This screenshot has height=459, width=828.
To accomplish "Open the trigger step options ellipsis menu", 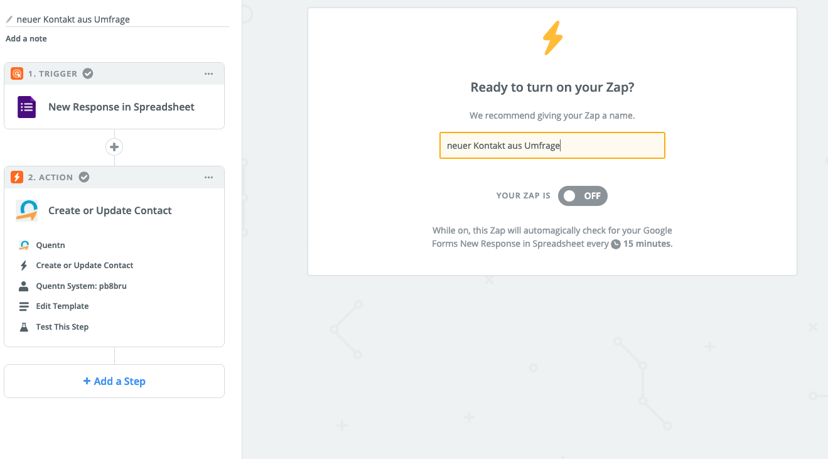I will coord(208,73).
